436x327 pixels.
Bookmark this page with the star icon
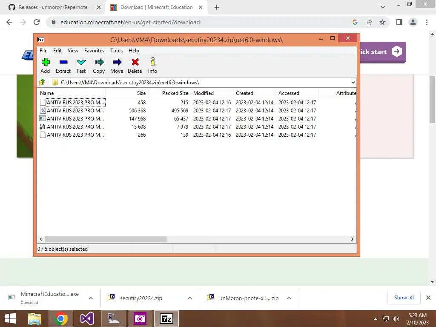point(382,22)
